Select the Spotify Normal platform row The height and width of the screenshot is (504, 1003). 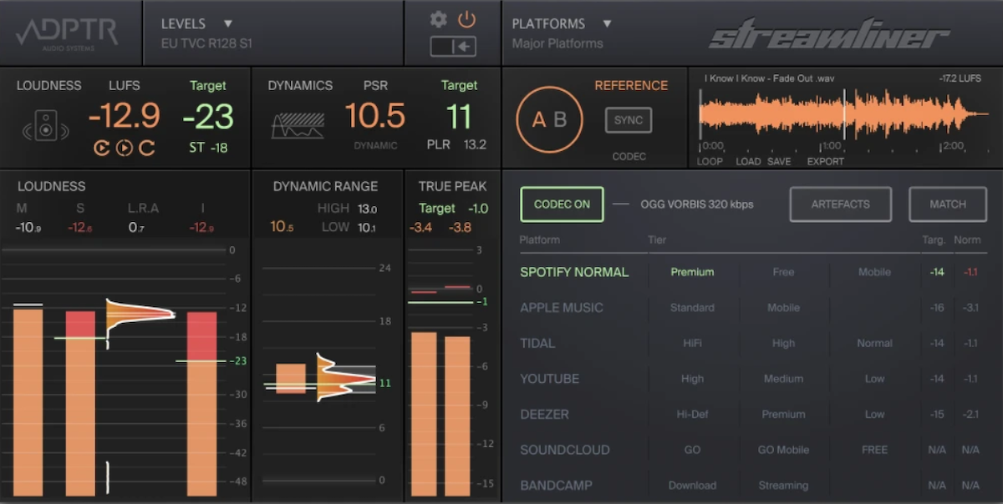tap(574, 272)
